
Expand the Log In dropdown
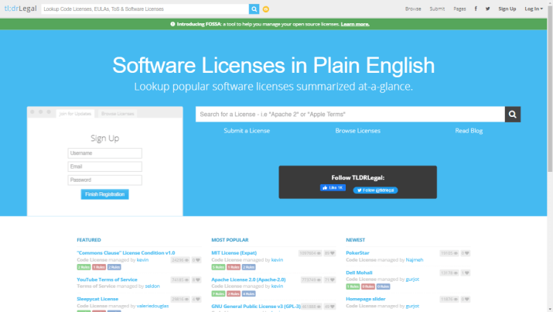click(533, 9)
